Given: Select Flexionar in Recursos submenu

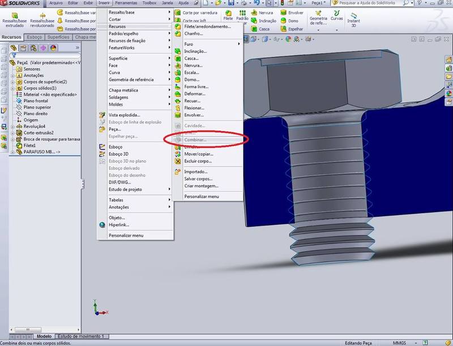Looking at the screenshot, I should [194, 108].
